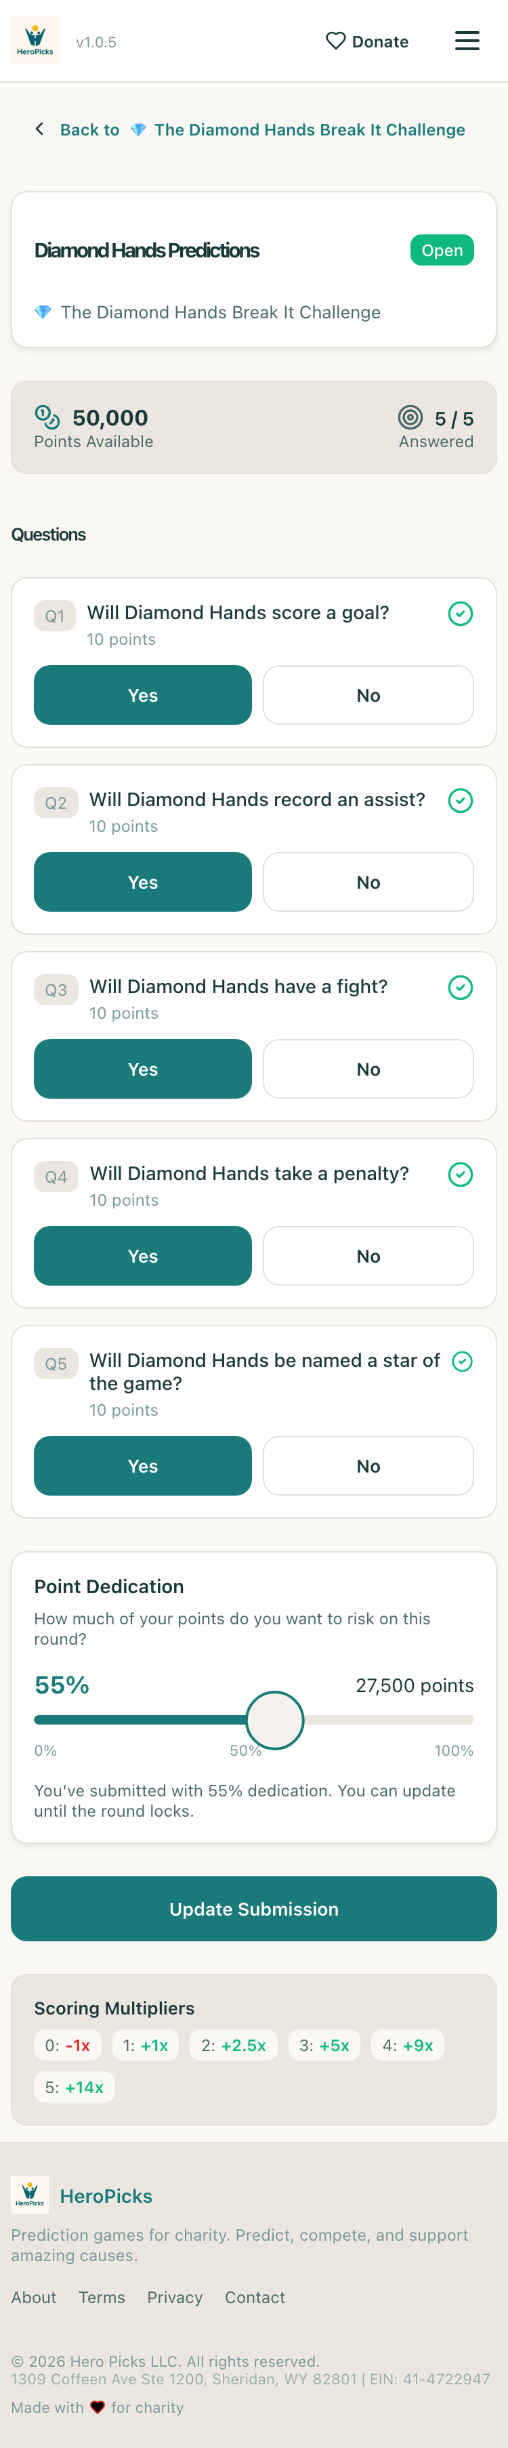The image size is (508, 2448).
Task: Open the About footer link
Action: (33, 2297)
